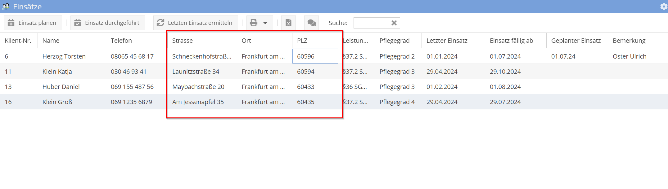Sort by Letzter Einsatz column header
This screenshot has width=668, height=189.
pos(453,41)
